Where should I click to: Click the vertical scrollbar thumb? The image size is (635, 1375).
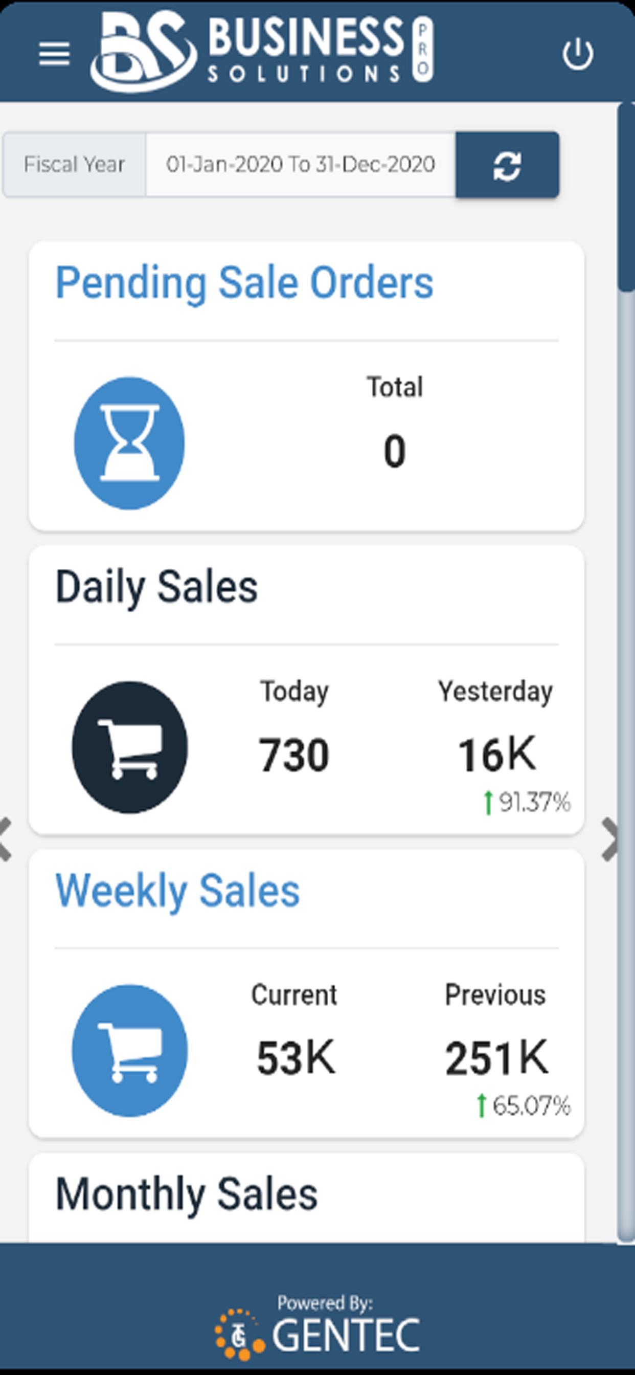(625, 197)
